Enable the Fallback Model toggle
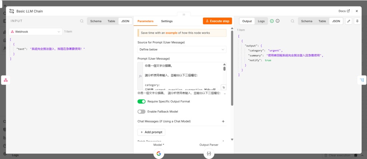 (141, 111)
